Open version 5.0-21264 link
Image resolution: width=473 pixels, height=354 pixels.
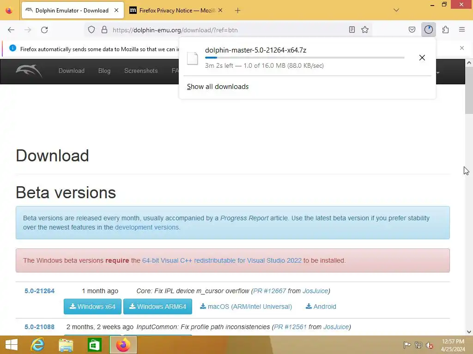(40, 291)
